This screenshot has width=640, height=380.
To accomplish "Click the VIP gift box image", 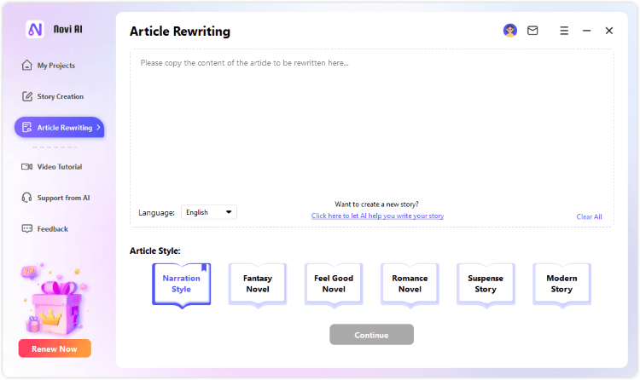I will [55, 300].
